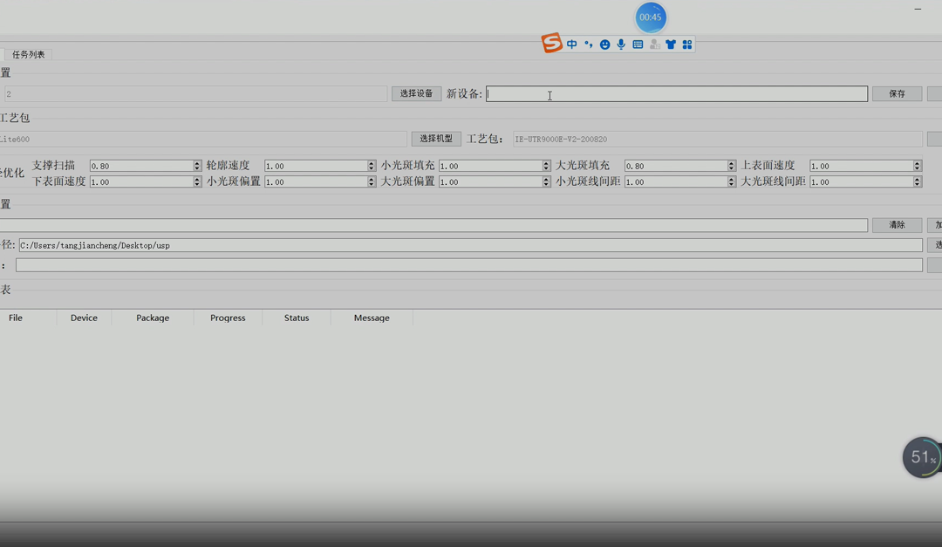The image size is (942, 547).
Task: Open the Sogou skin shirt icon
Action: (671, 44)
